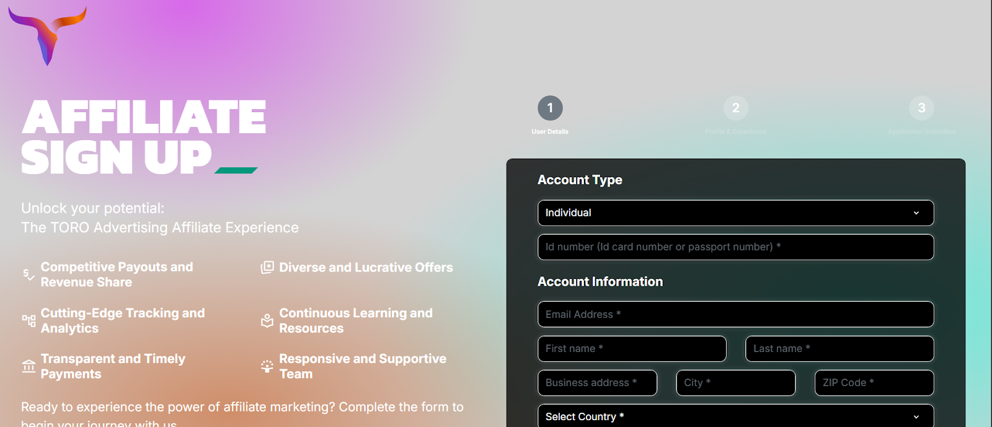Click 'Diverse and Lucrative Offers' text
Viewport: 992px width, 427px height.
(366, 268)
